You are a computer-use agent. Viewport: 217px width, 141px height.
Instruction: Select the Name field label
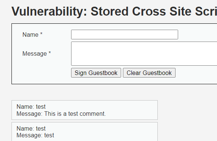pyautogui.click(x=32, y=35)
